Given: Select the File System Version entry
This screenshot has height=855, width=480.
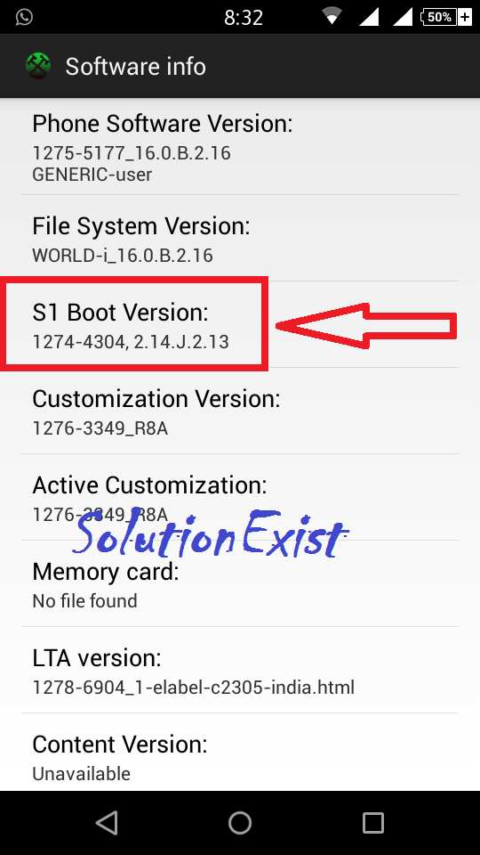Looking at the screenshot, I should coord(240,238).
